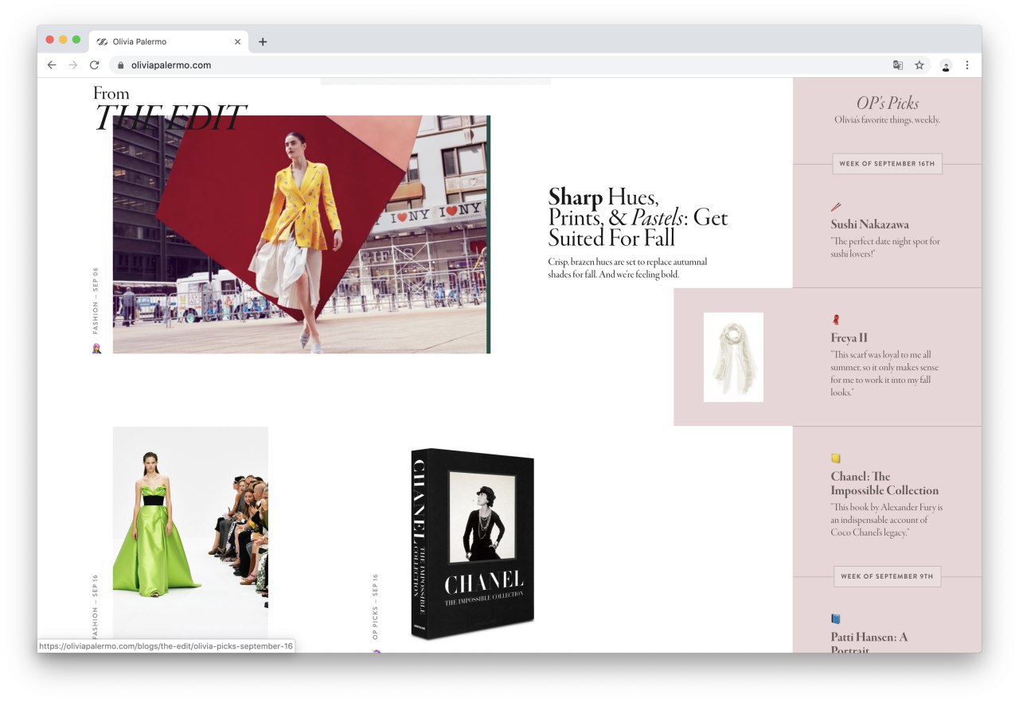
Task: Open the yellow blazer runway image
Action: [x=301, y=234]
